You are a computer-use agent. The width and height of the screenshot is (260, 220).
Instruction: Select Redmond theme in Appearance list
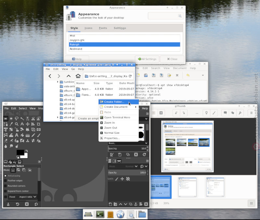(124, 49)
